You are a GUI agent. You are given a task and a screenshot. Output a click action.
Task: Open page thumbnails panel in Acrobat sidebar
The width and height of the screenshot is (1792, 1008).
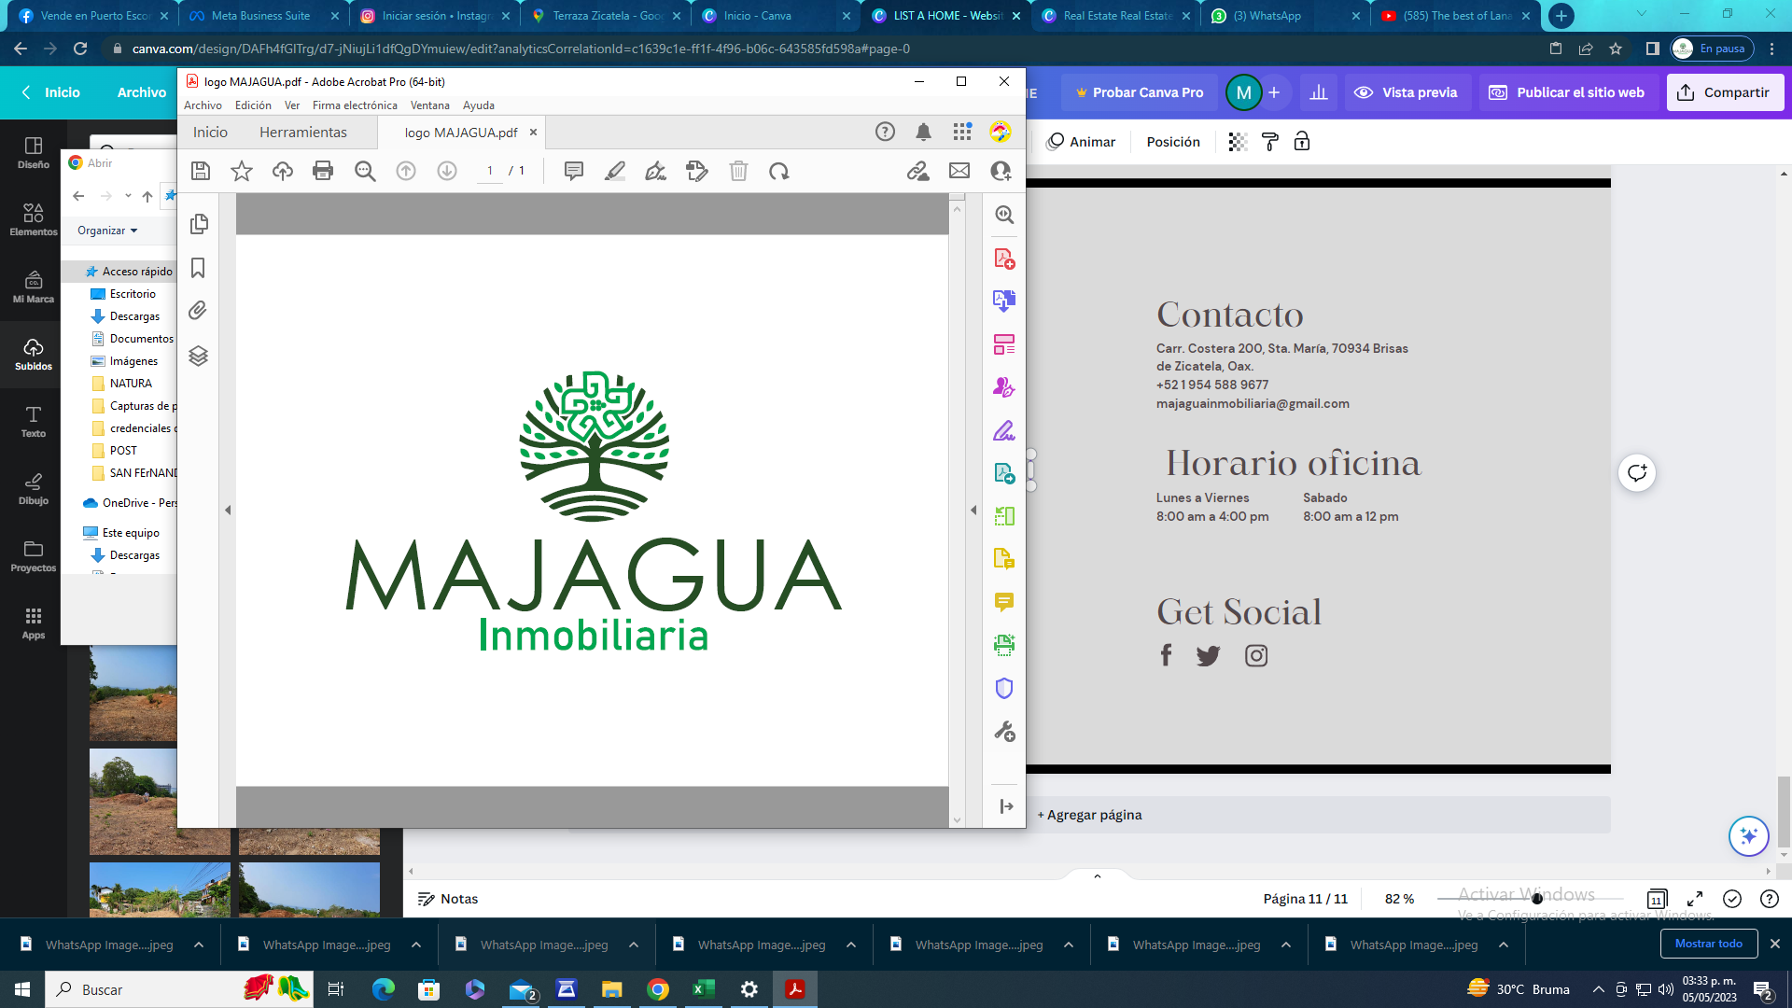coord(199,224)
